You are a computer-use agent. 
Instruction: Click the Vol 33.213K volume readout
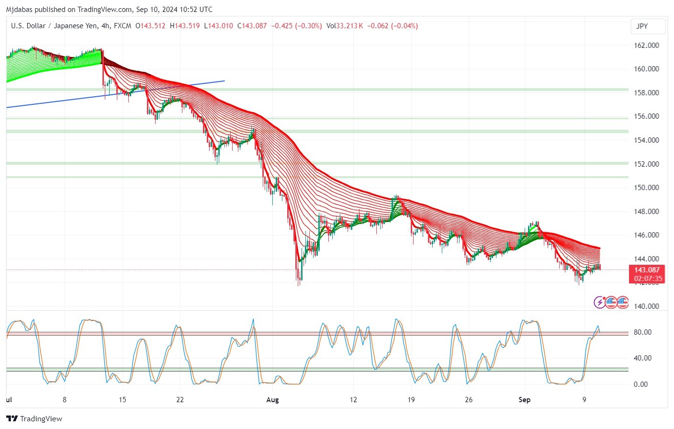pyautogui.click(x=344, y=26)
